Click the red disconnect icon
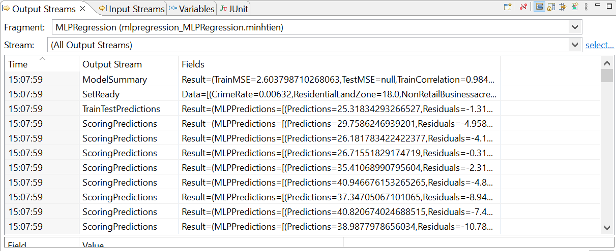Screen dimensions: 616x251 (523, 7)
